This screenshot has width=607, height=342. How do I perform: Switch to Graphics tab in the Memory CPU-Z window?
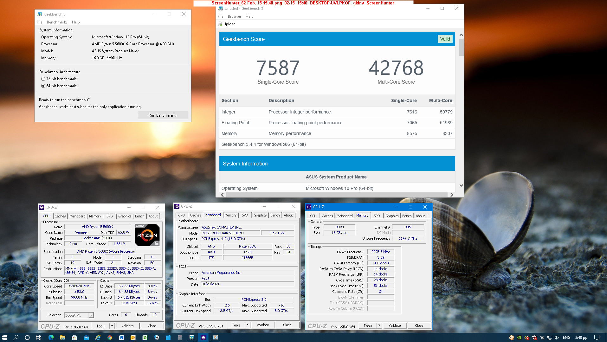point(392,216)
